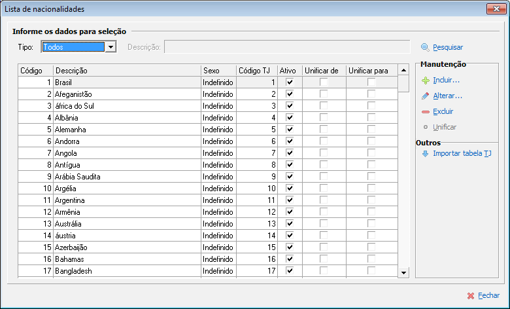Click the blue arrow Importar tabela icon
510x309 pixels.
tap(425, 154)
